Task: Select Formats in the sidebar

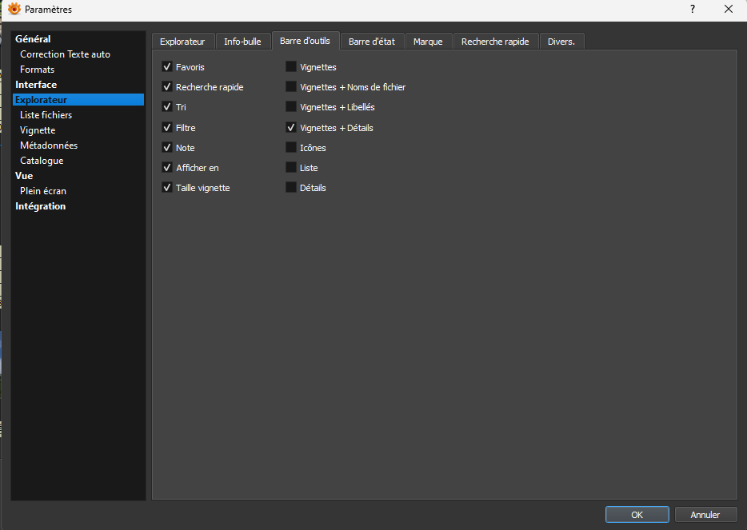Action: tap(37, 70)
